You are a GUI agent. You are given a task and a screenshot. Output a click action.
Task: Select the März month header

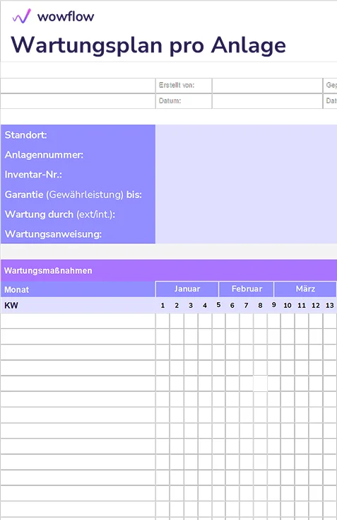[x=305, y=289]
